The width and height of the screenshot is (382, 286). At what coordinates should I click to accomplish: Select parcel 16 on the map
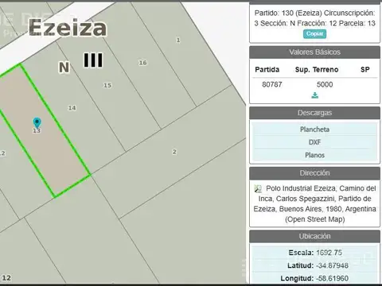[x=142, y=63]
